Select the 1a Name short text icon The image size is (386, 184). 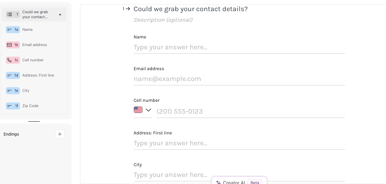point(9,30)
